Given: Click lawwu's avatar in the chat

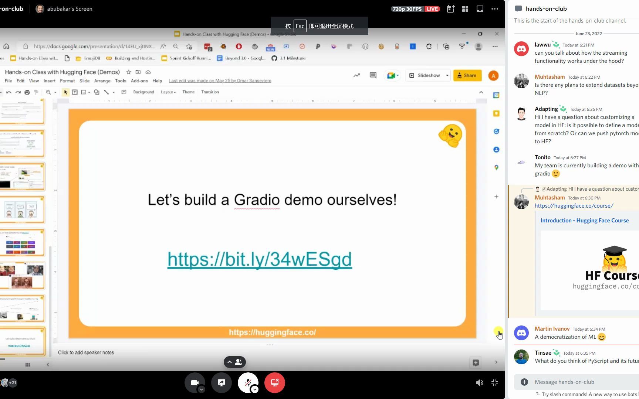Looking at the screenshot, I should coord(521,49).
